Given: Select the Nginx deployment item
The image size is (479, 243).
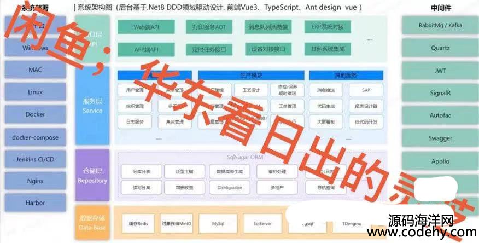Looking at the screenshot, I should coord(36,181).
